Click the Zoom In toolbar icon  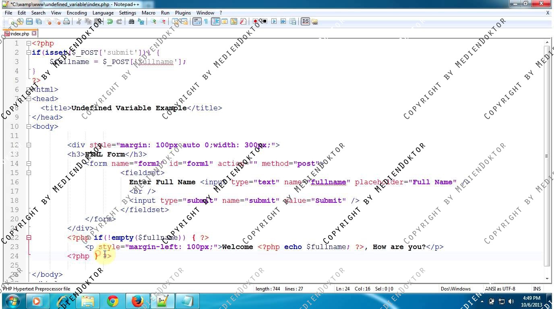click(153, 22)
